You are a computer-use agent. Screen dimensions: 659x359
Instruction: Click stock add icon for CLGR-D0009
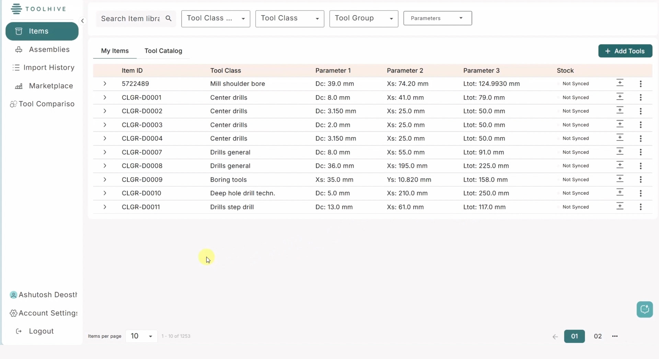coord(620,179)
